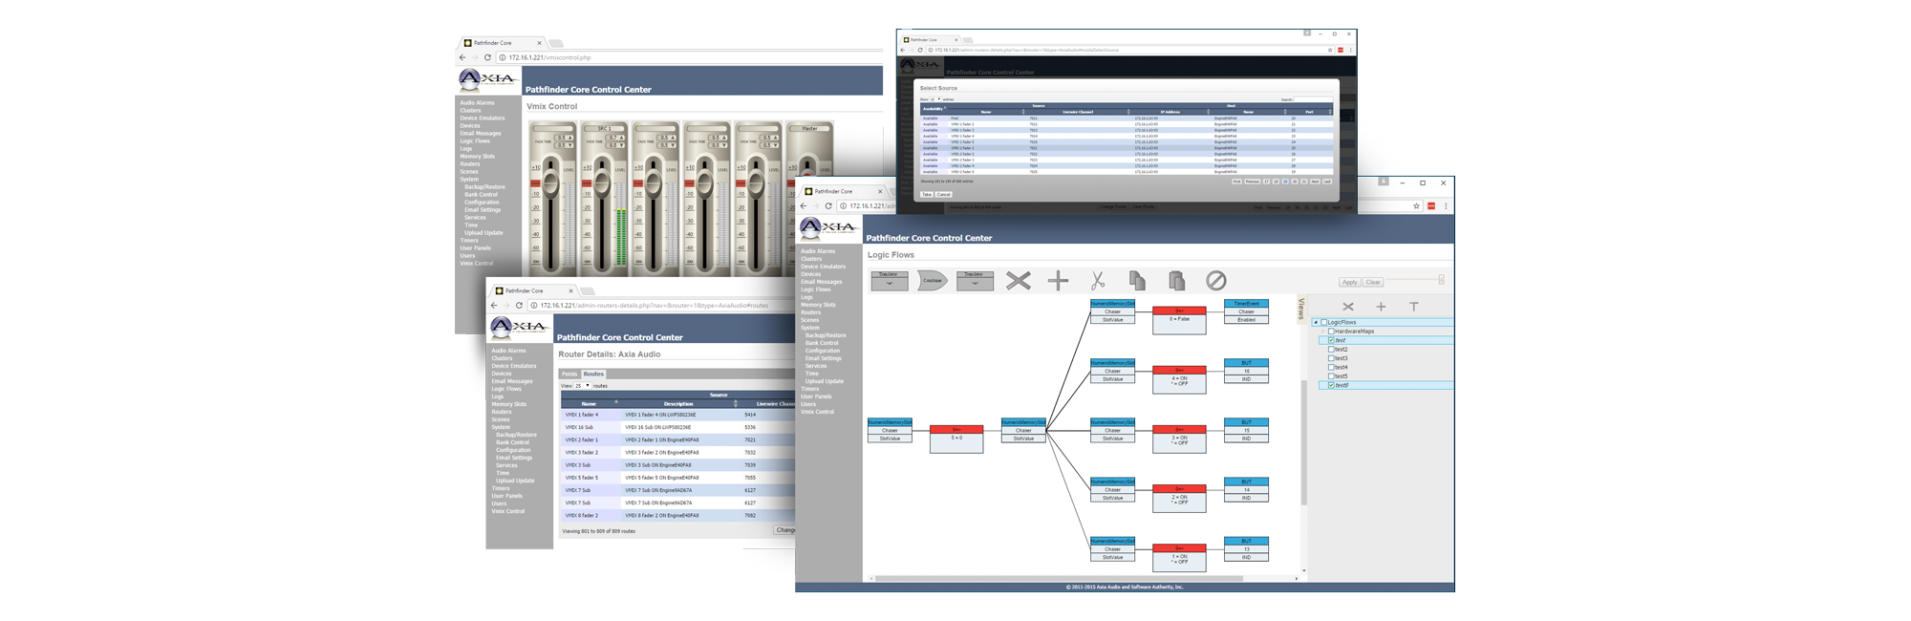Click the Axia logo in the Logic Flows window
This screenshot has width=1911, height=621.
click(829, 228)
